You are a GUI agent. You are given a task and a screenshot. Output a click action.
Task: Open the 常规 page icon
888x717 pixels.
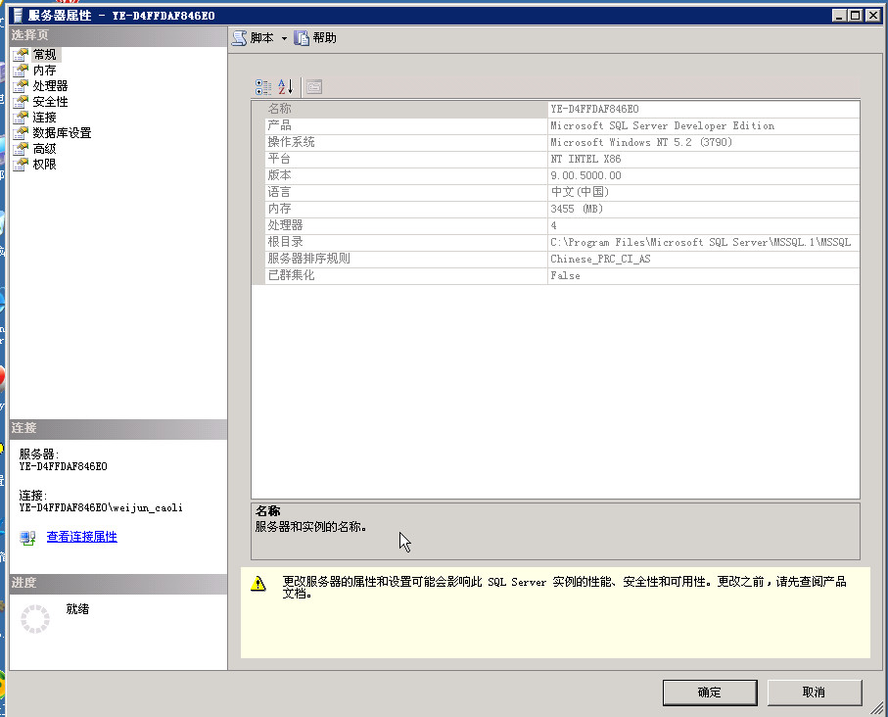click(21, 55)
